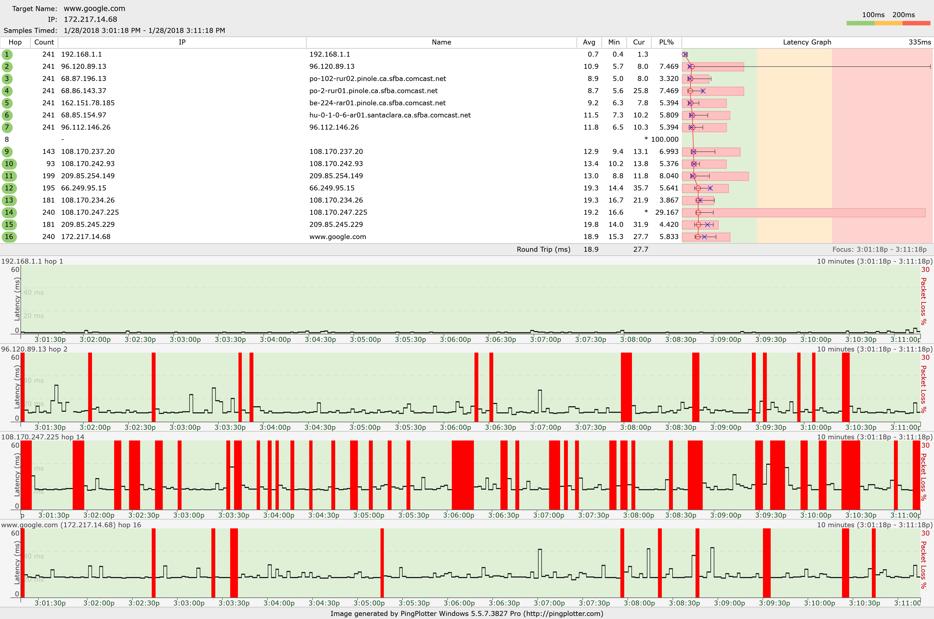Click the hop 9 green circle
This screenshot has height=619, width=934.
(x=7, y=152)
